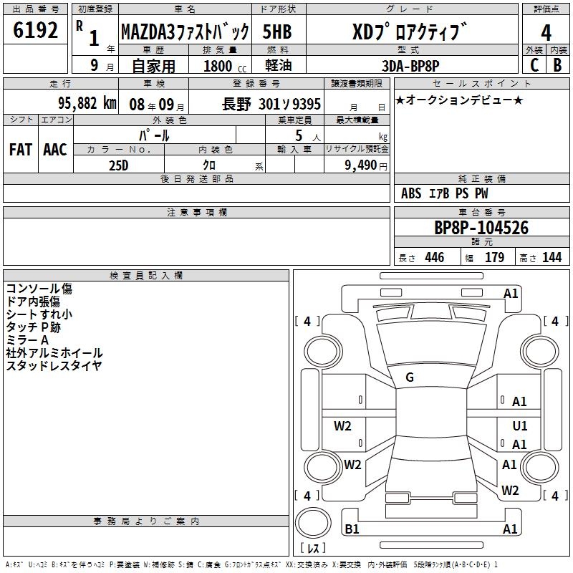Click the model code 3DA-BP8P
Viewport: 573px width, 573px height.
411,65
